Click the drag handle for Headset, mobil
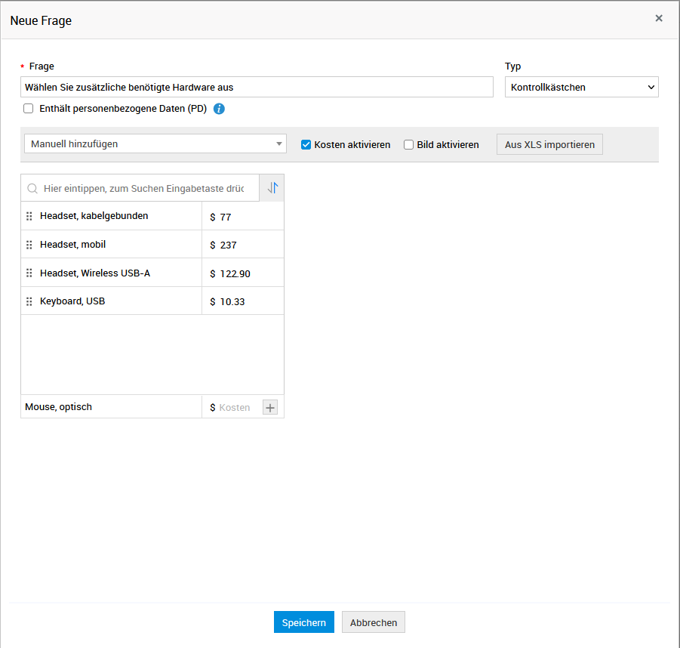Image resolution: width=680 pixels, height=648 pixels. pos(29,245)
